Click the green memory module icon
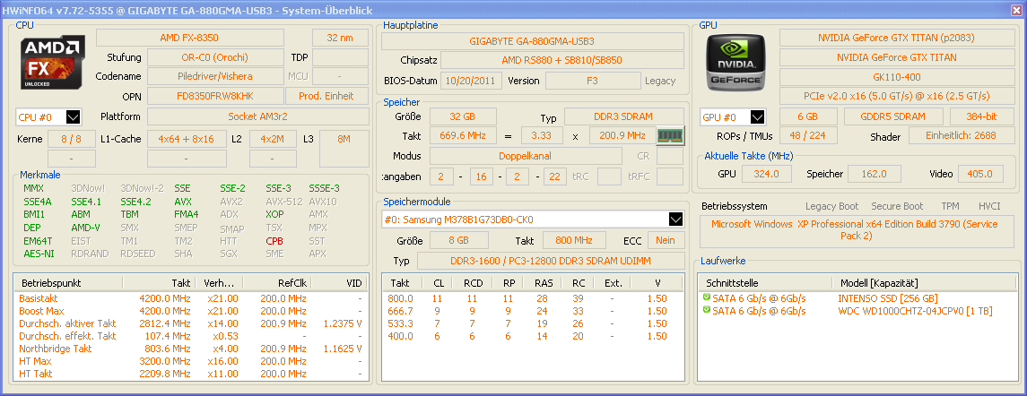 pyautogui.click(x=669, y=136)
